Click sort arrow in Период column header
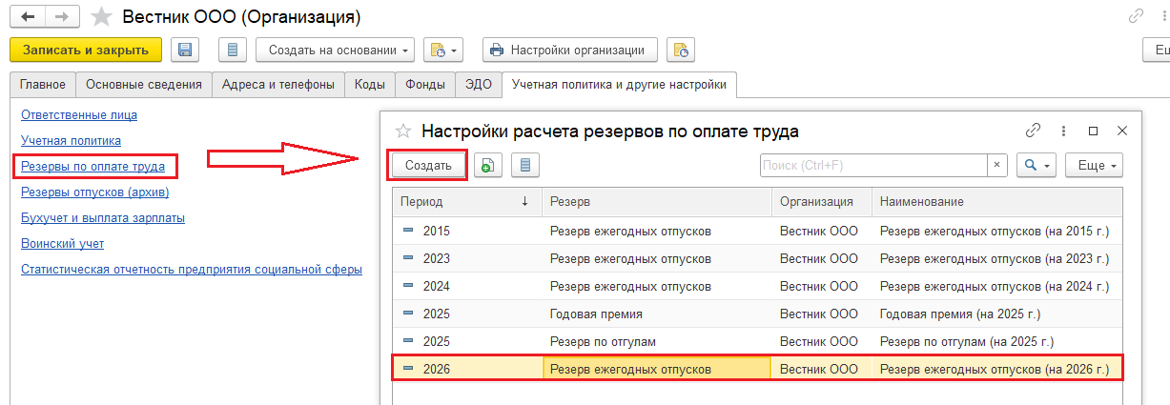 pyautogui.click(x=524, y=201)
